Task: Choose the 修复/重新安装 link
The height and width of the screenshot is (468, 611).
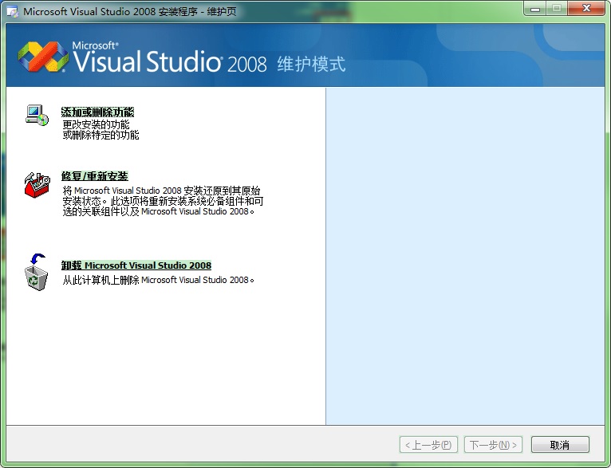Action: coord(95,176)
